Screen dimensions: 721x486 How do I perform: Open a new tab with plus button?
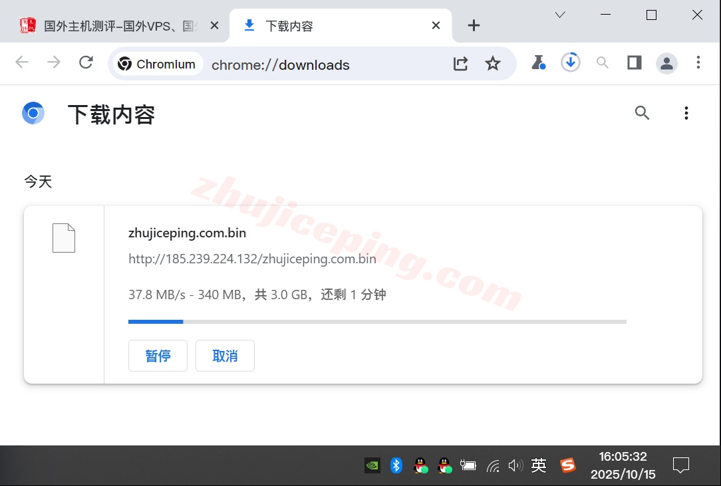(x=474, y=25)
